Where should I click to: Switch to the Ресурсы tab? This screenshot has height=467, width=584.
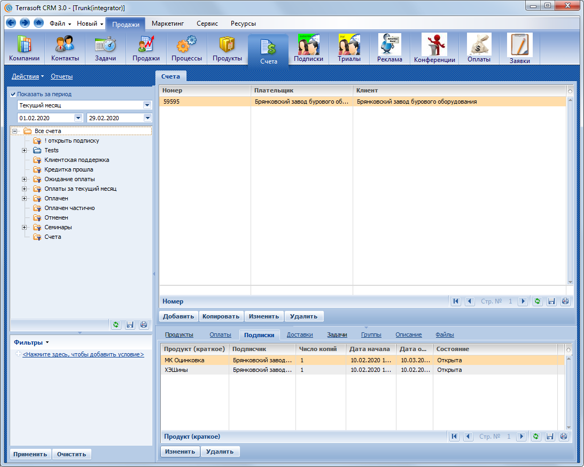click(x=243, y=24)
